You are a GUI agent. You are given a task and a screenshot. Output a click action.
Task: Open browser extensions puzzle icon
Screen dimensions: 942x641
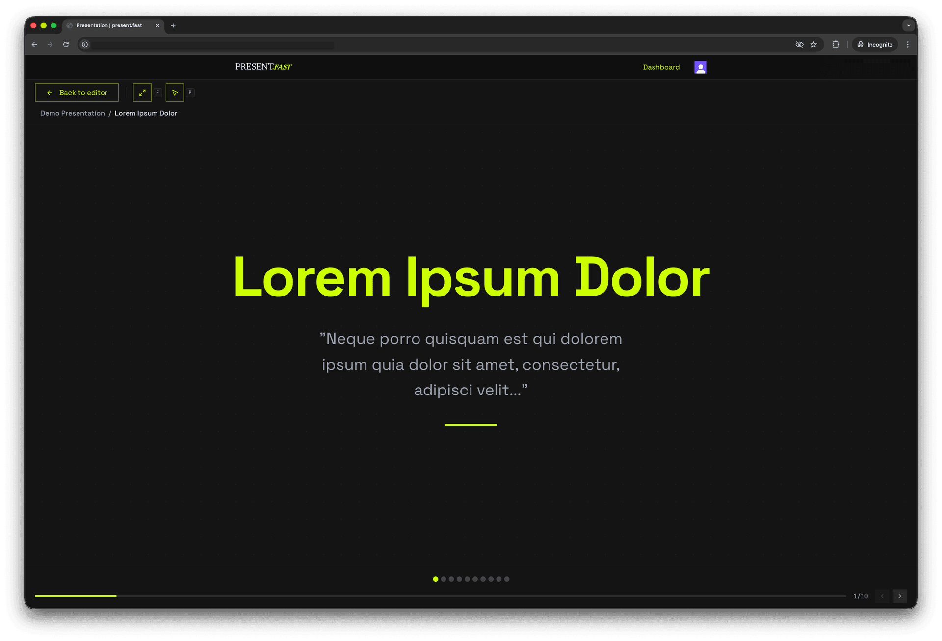[x=836, y=45]
